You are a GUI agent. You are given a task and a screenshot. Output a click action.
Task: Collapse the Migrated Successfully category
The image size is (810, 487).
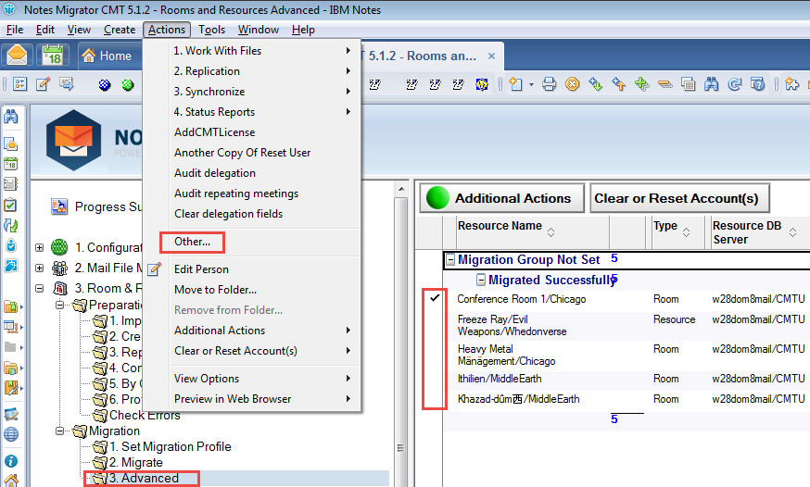[x=480, y=281]
